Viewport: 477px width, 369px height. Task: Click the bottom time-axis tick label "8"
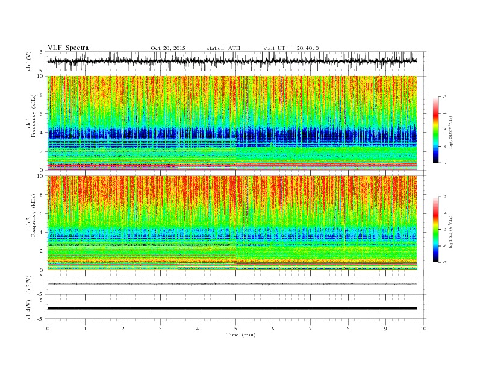click(348, 329)
